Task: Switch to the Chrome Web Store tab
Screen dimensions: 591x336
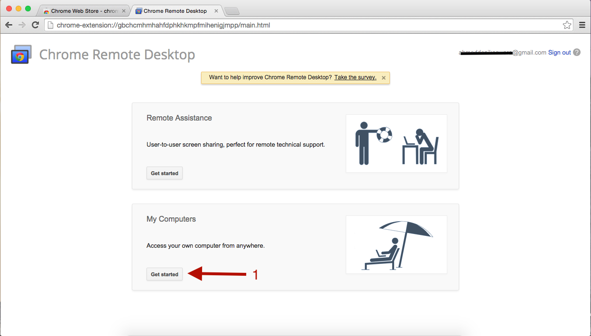Action: (83, 11)
